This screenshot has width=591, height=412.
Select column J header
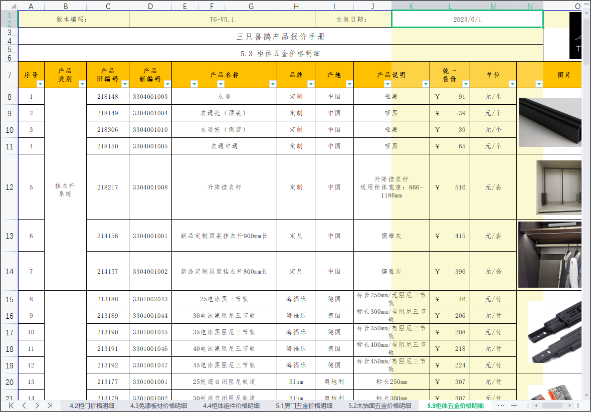[x=372, y=7]
